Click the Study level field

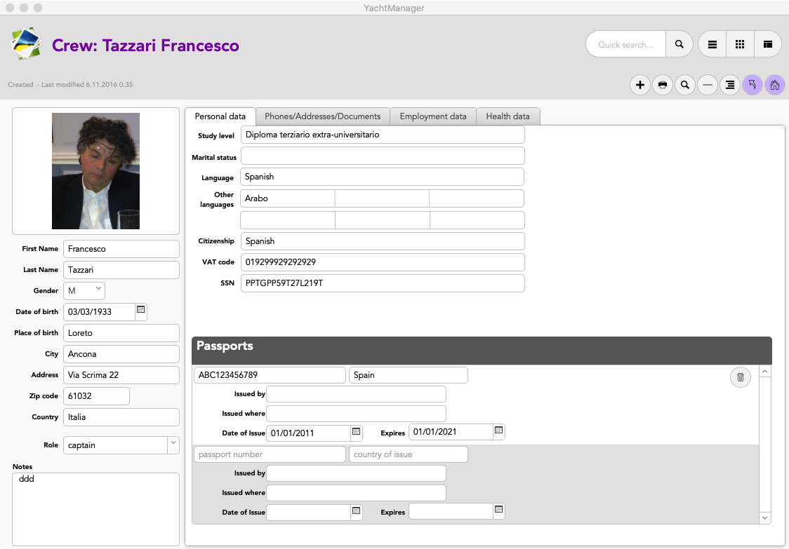coord(383,135)
